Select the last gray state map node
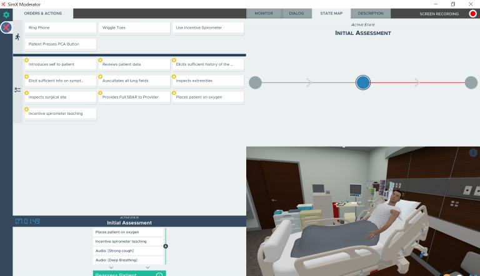This screenshot has width=480, height=276. (x=471, y=82)
